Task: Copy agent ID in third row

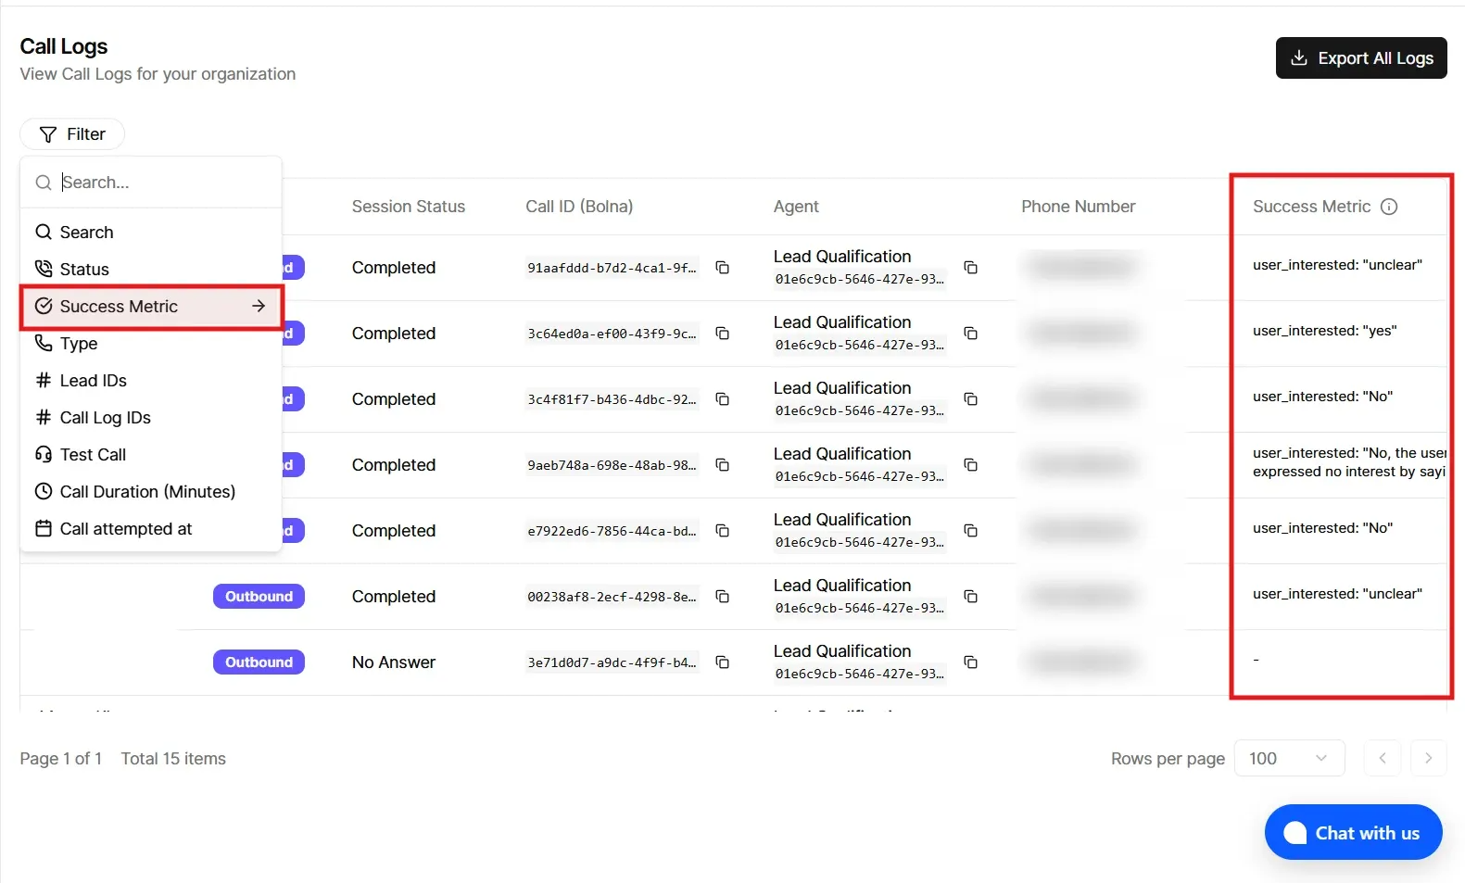Action: pyautogui.click(x=970, y=399)
